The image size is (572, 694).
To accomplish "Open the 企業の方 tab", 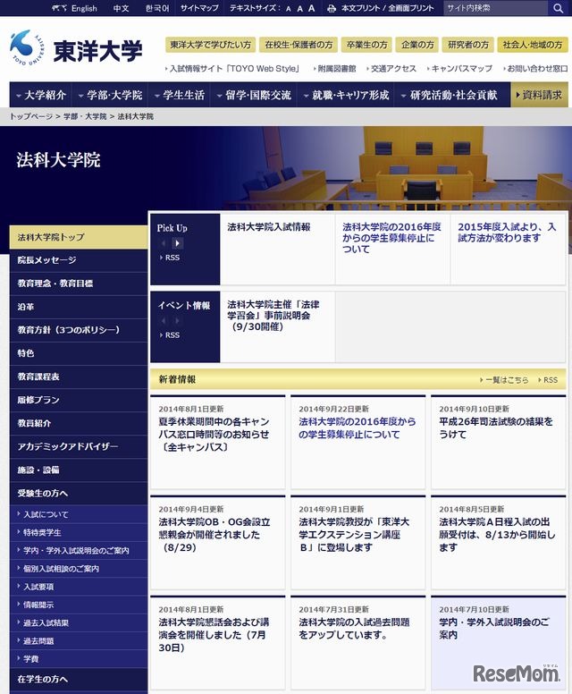I will [x=417, y=45].
